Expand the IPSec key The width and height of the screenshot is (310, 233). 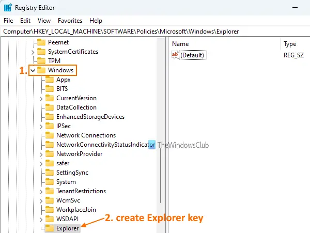(x=41, y=127)
